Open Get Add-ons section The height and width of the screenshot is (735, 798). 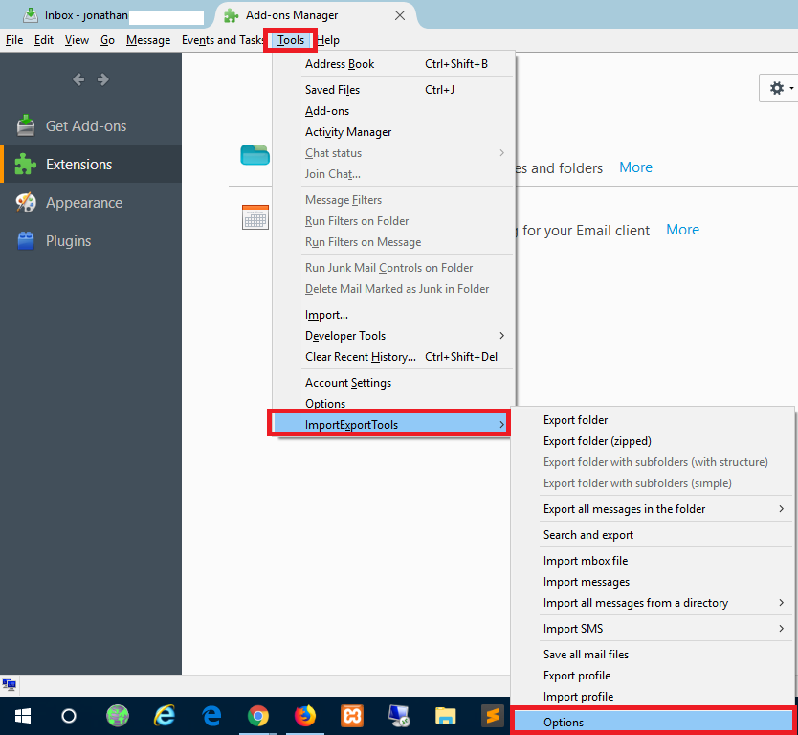(x=91, y=125)
